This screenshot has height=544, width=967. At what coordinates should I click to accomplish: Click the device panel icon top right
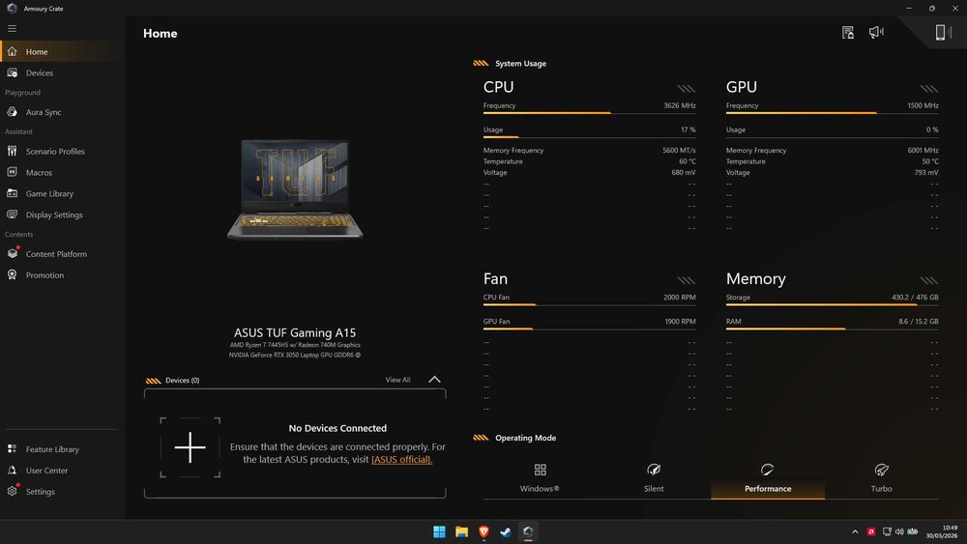coord(943,32)
